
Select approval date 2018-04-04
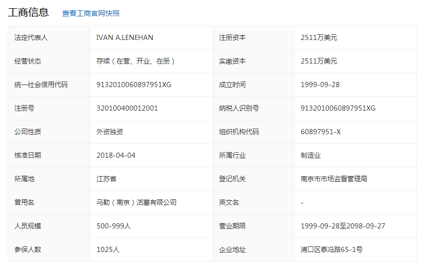coord(116,155)
